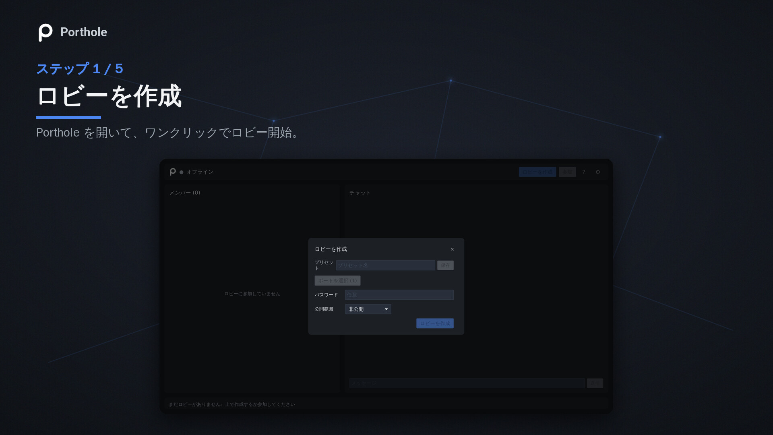Click the プリセット label beside the preset field

click(324, 265)
